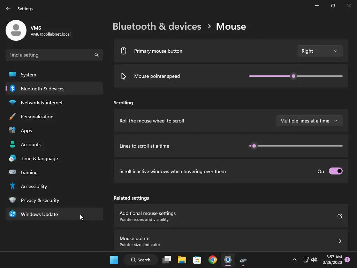Click the Settings gear in the taskbar

click(228, 260)
